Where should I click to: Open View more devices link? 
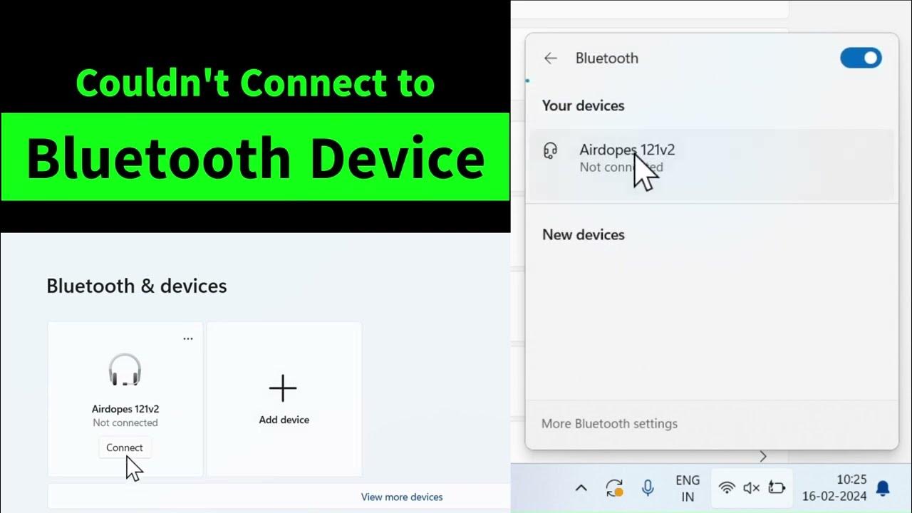(402, 497)
